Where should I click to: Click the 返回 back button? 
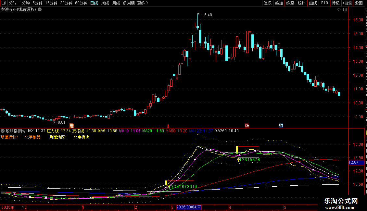click(x=359, y=3)
